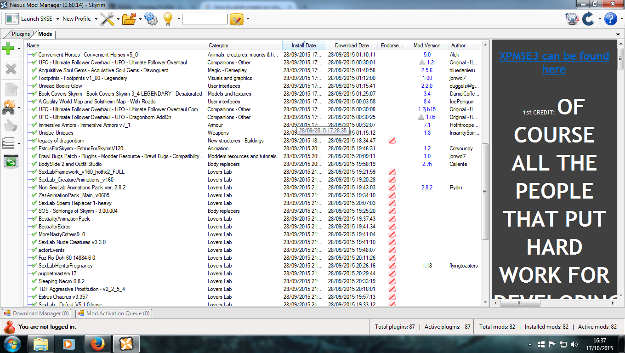Click the lightbulb tips icon
The height and width of the screenshot is (353, 625).
point(168,19)
